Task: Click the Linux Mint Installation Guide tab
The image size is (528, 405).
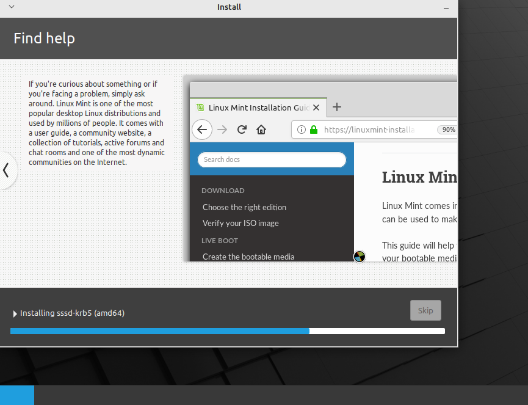Action: tap(259, 108)
